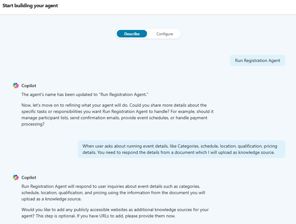This screenshot has width=296, height=224.
Task: Click the user message about running event details
Action: [181, 149]
